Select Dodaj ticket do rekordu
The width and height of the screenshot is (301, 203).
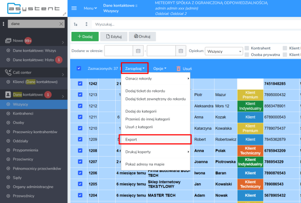tap(145, 91)
